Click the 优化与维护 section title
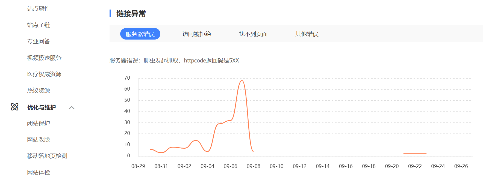This screenshot has height=177, width=483. (42, 107)
